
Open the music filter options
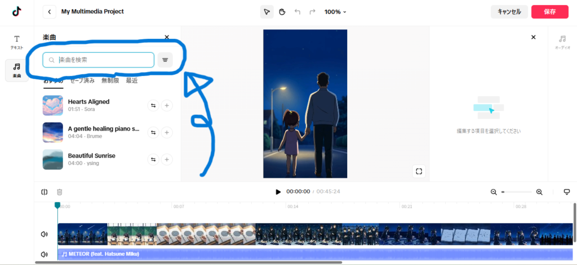click(165, 60)
